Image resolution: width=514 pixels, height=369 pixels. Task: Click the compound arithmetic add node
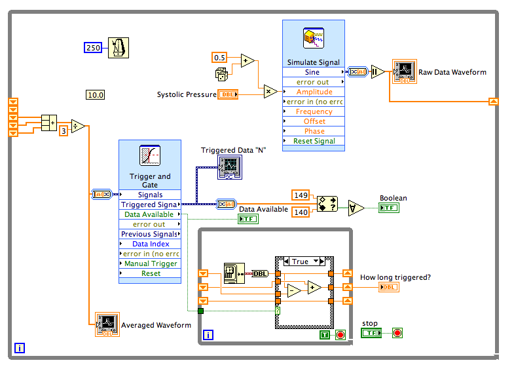49,123
